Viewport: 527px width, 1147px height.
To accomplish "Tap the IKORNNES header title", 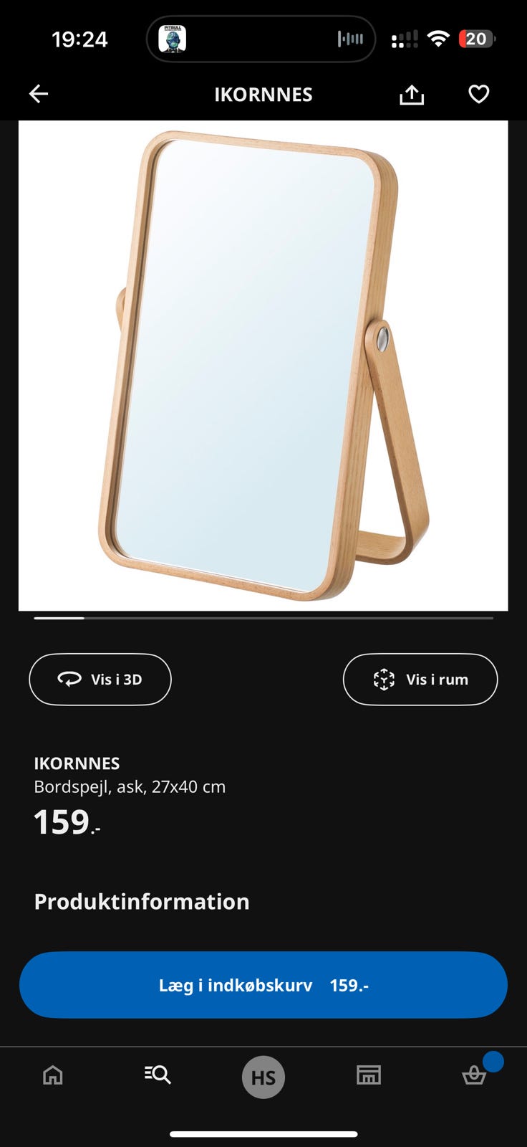I will pyautogui.click(x=263, y=95).
